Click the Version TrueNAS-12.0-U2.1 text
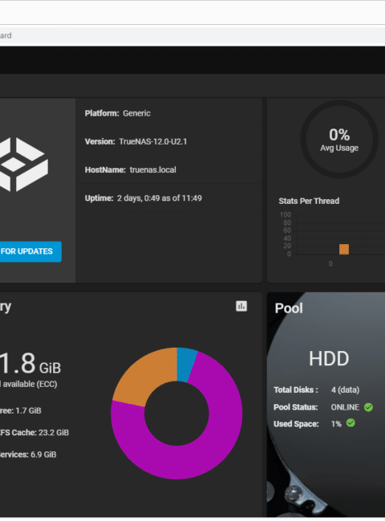Image resolution: width=385 pixels, height=522 pixels. [x=136, y=141]
